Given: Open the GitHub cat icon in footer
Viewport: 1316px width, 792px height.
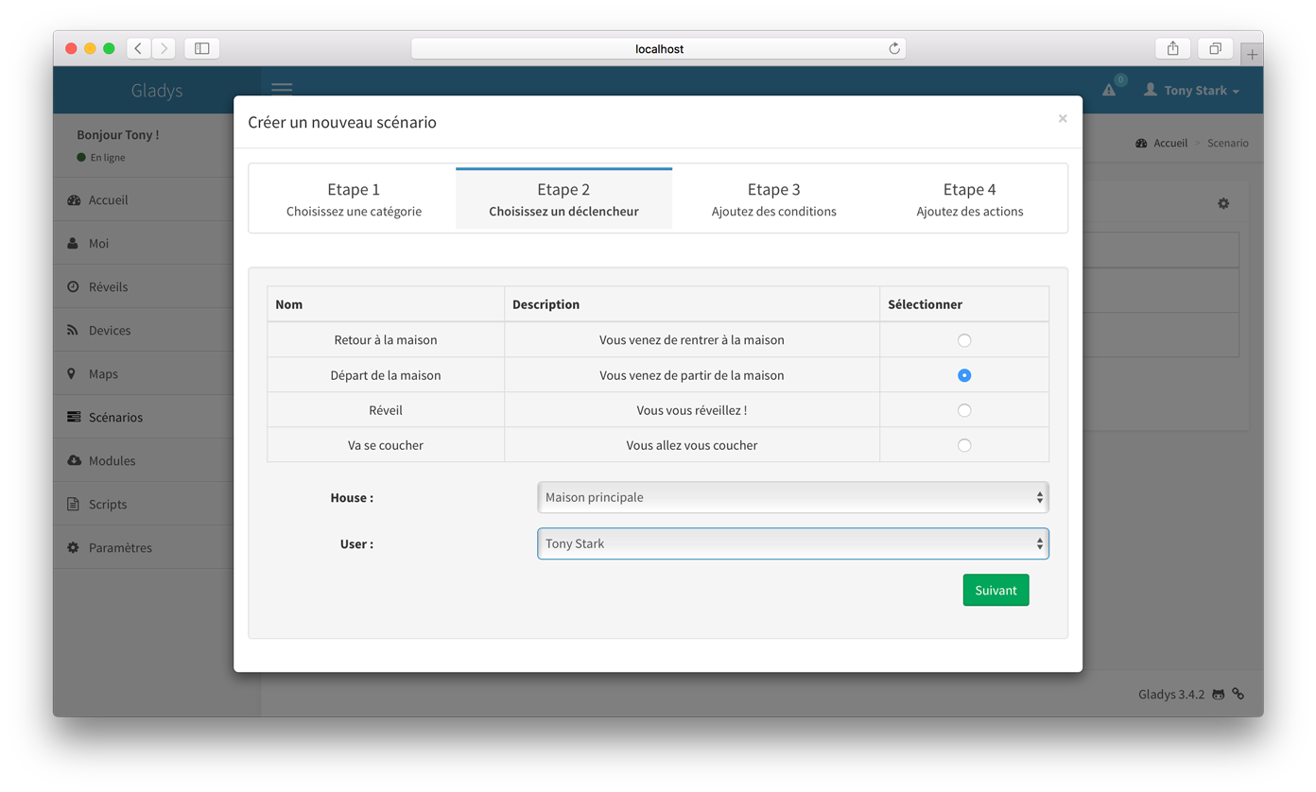Looking at the screenshot, I should [x=1219, y=695].
